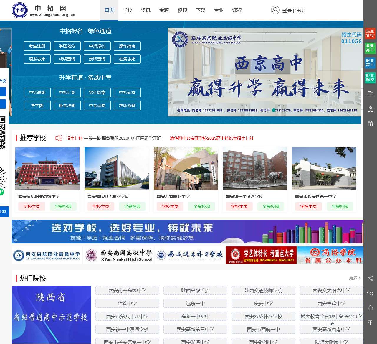377x344 pixels.
Task: Click the 庆安中学 link
Action: coord(263,303)
